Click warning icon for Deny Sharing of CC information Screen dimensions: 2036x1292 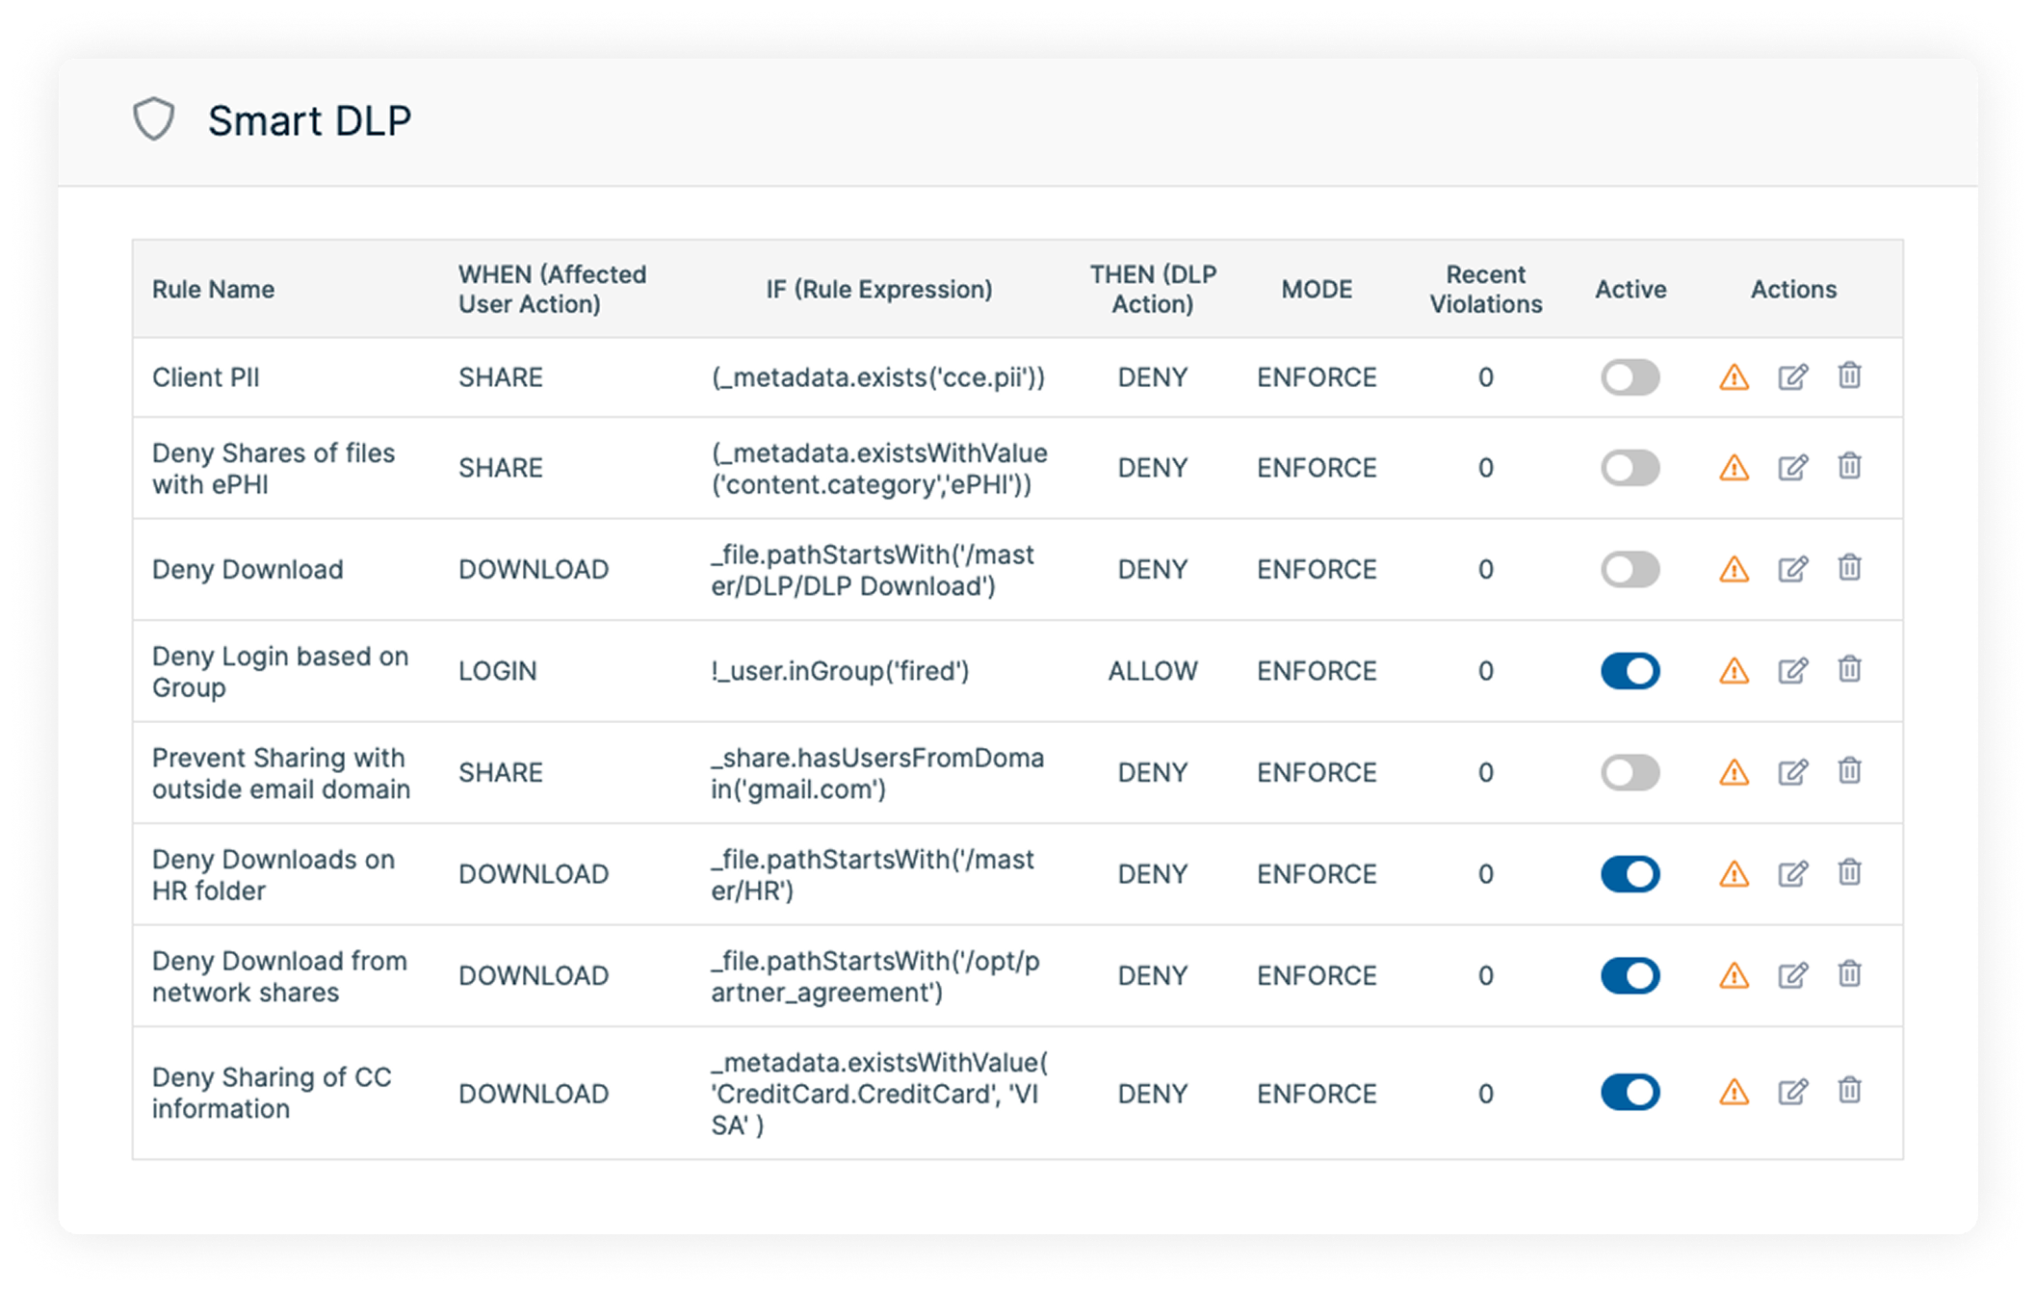1734,1092
